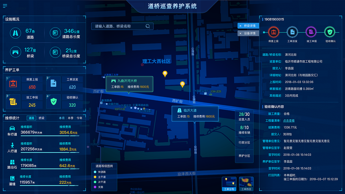Switch 维修统计 to the 桥梁 tab
The height and width of the screenshot is (194, 345).
coord(41,118)
